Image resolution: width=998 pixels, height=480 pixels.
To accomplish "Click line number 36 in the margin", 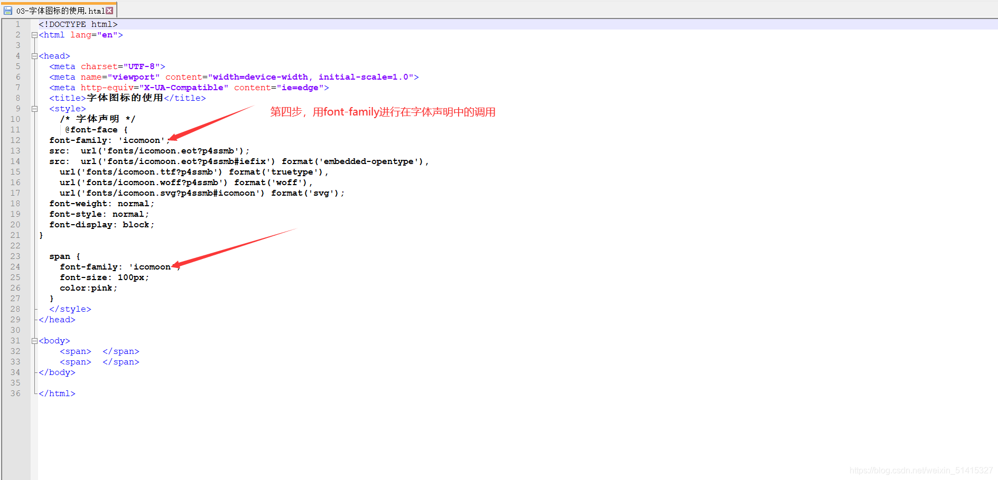I will coord(15,393).
